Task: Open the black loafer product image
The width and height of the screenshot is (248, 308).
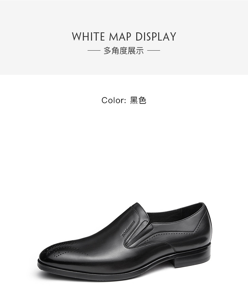Action: [x=125, y=241]
